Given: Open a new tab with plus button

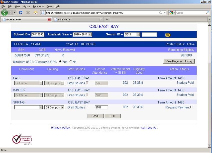Looking at the screenshot, I should [x=107, y=19].
